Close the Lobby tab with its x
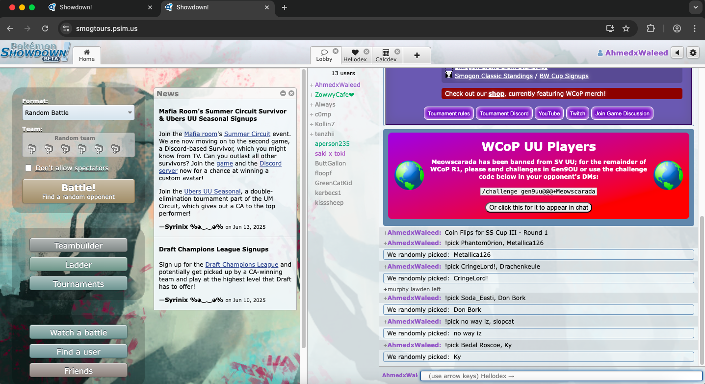 click(x=336, y=51)
